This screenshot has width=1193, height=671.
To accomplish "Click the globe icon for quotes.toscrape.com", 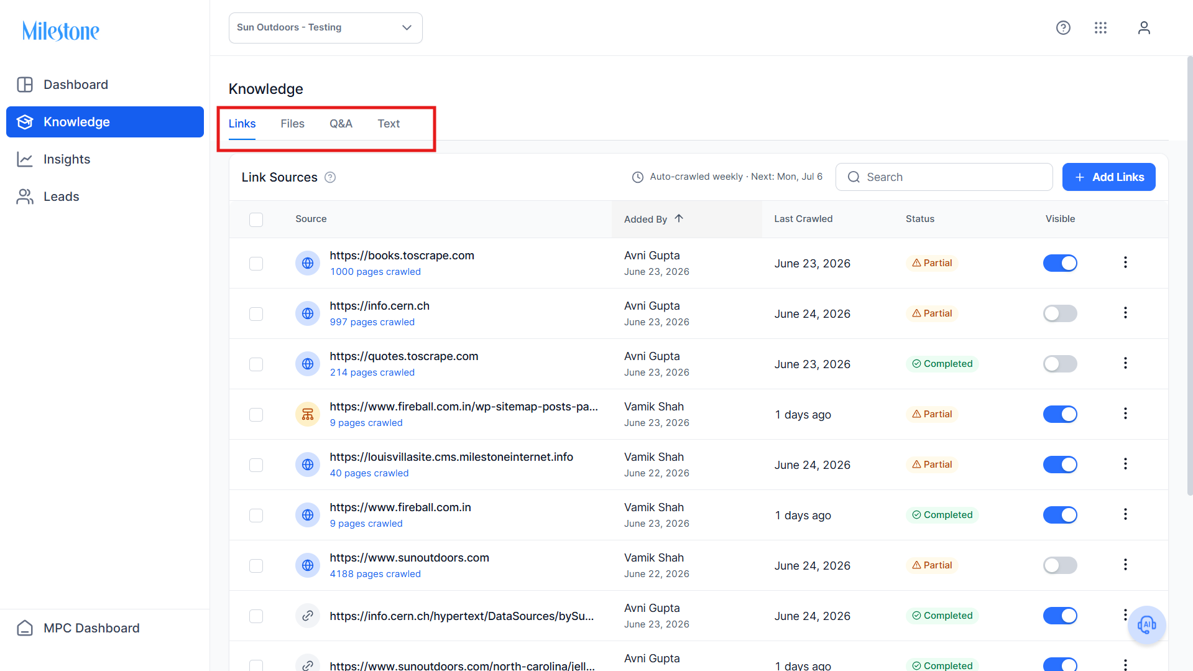I will click(308, 364).
